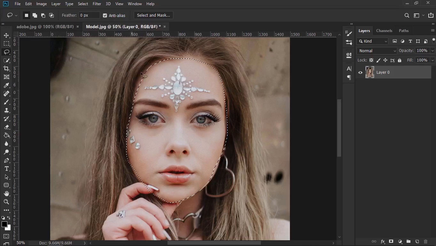Select the Horizontal Type tool
This screenshot has height=246, width=436.
point(6,169)
